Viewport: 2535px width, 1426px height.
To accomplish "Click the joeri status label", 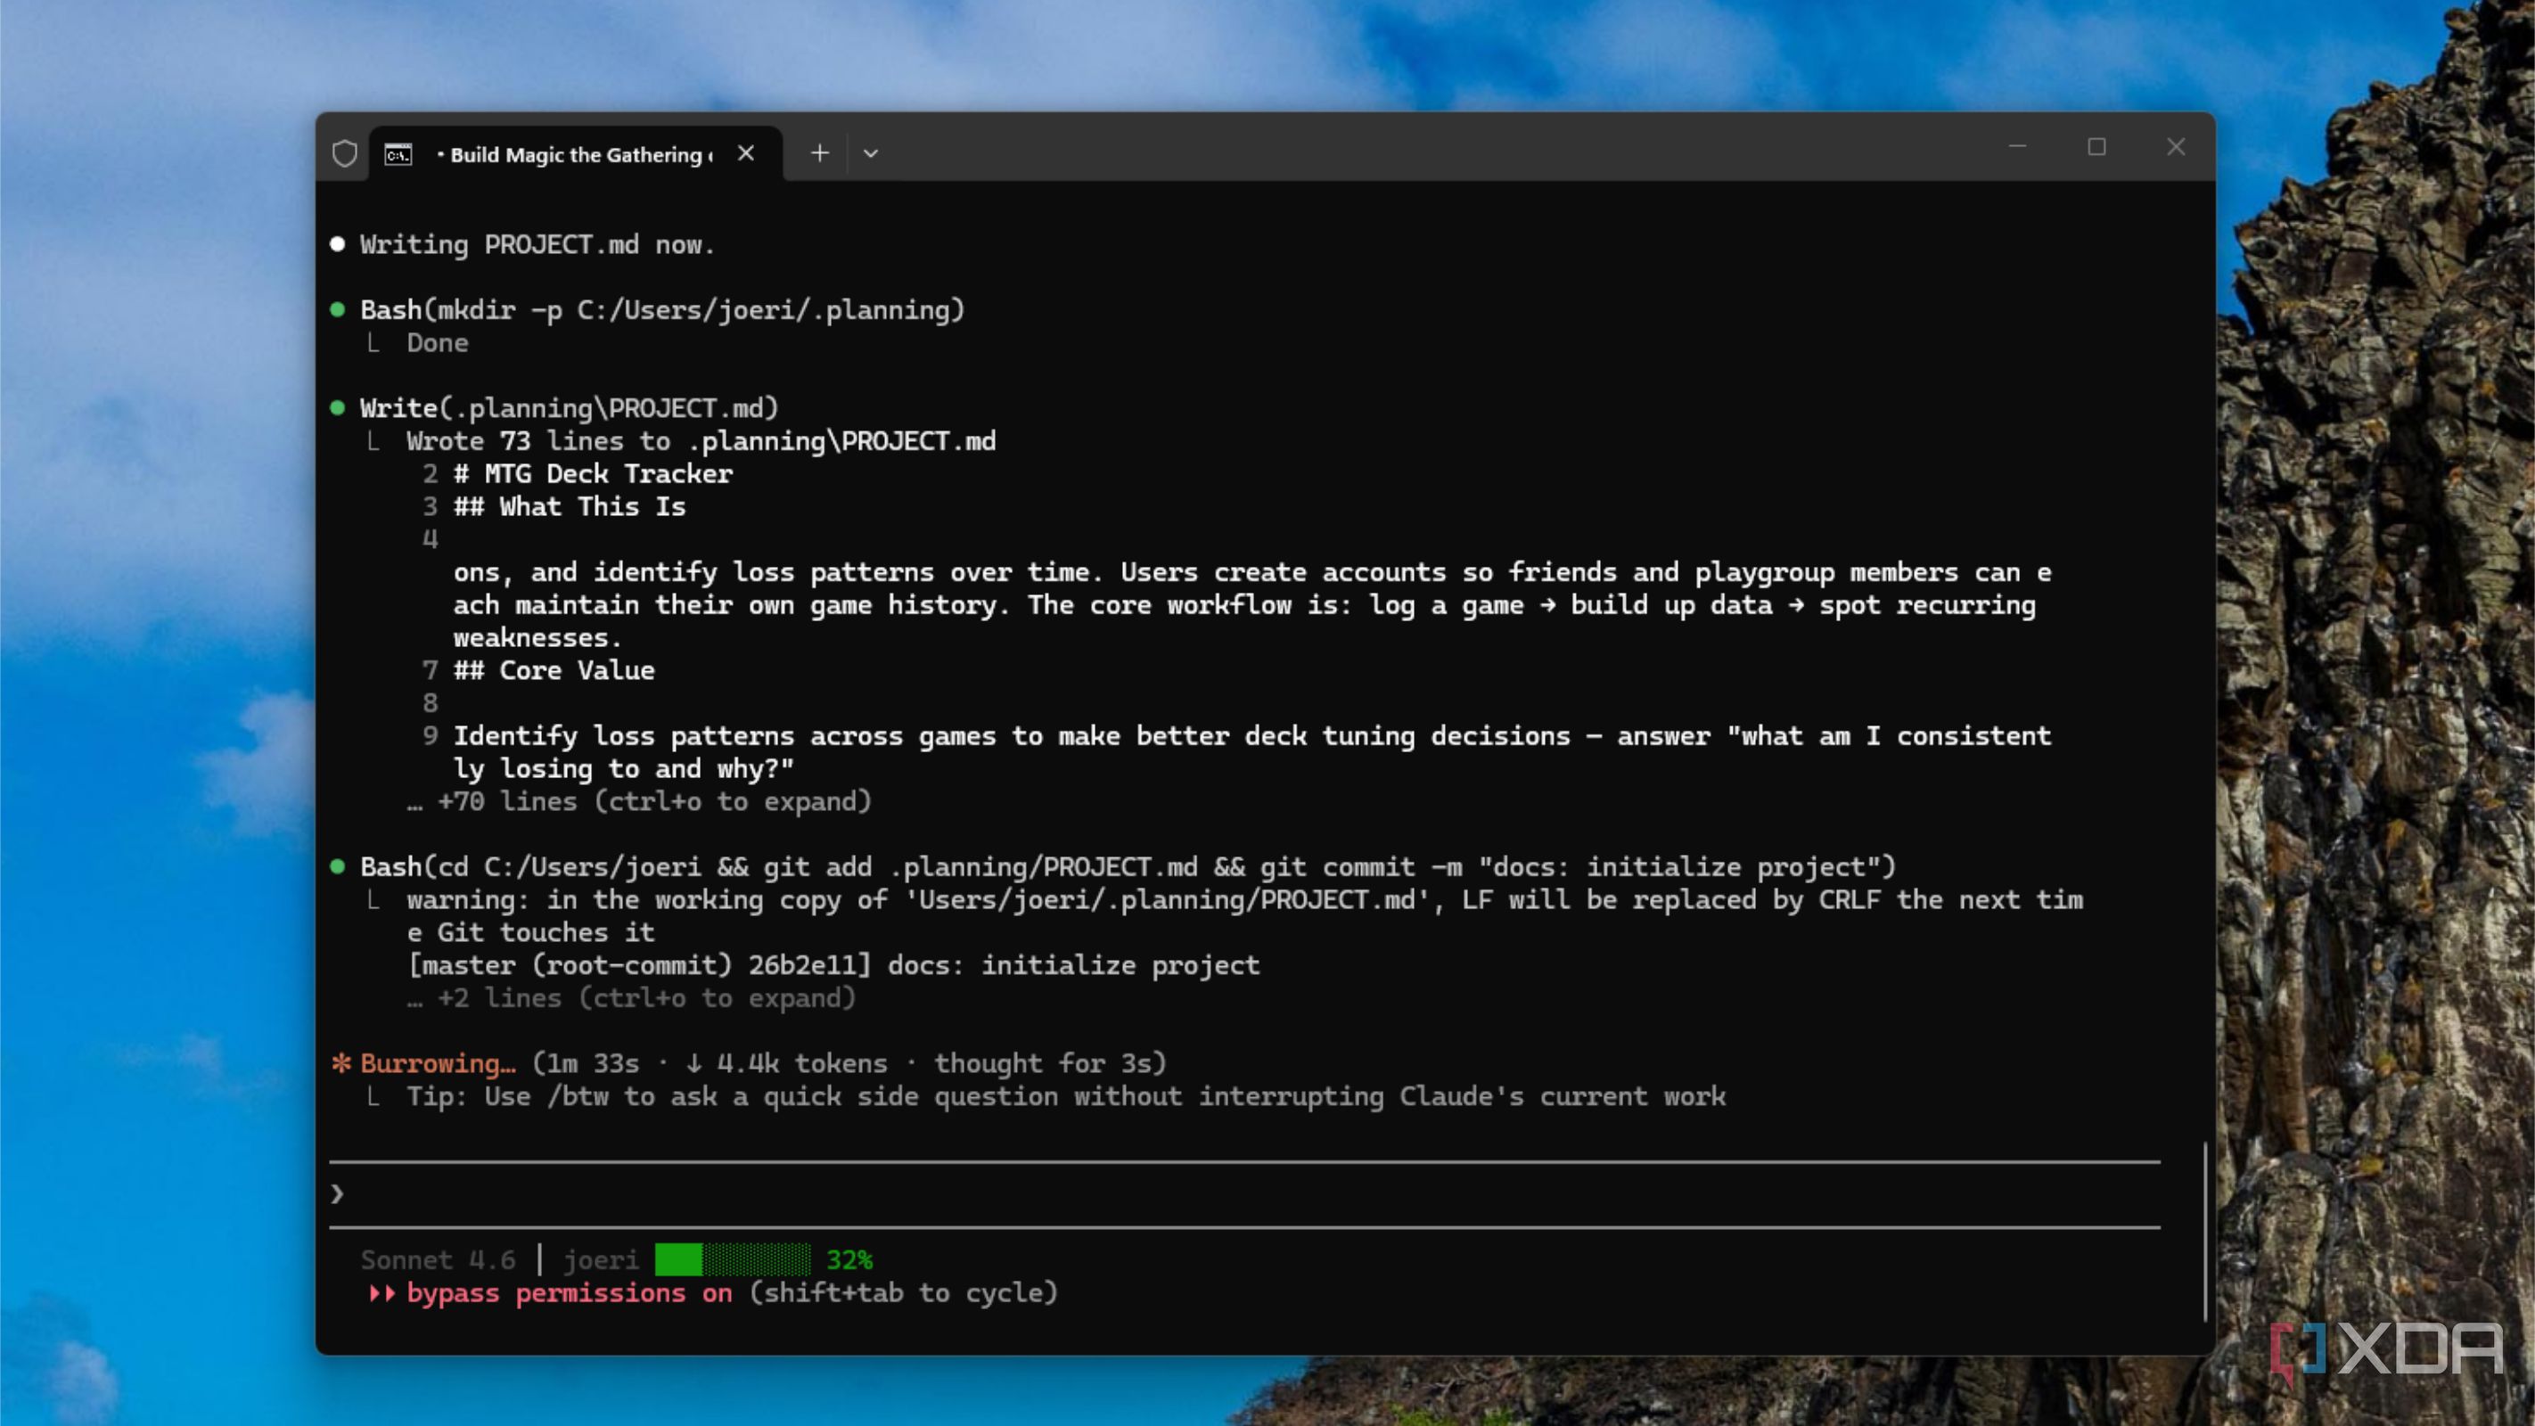I will click(600, 1260).
